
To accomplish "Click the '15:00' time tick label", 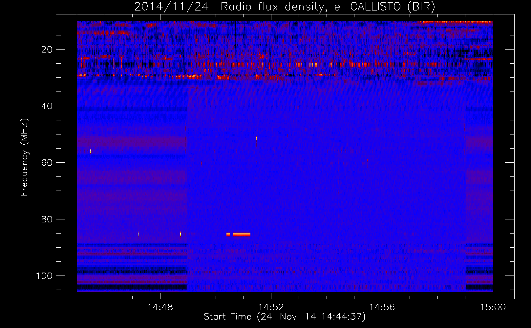I will point(493,307).
